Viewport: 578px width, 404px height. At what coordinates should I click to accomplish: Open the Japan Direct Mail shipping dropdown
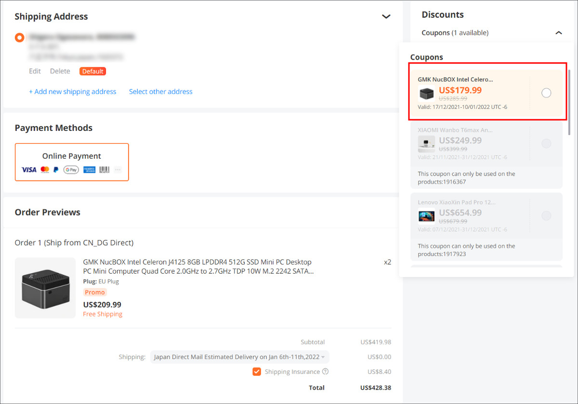(x=240, y=357)
